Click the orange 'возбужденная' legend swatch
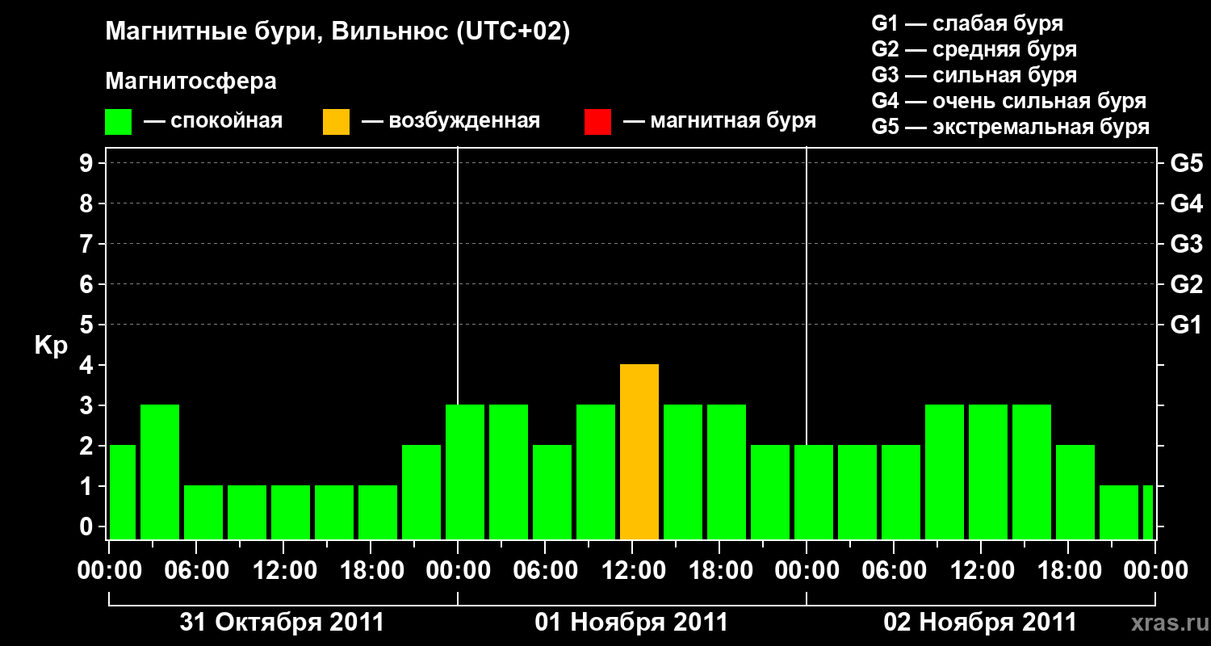This screenshot has width=1211, height=646. pyautogui.click(x=337, y=122)
